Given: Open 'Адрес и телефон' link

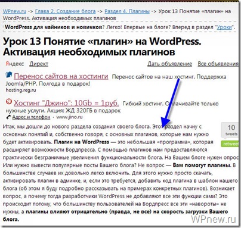Looking at the screenshot, I should coord(31,117).
